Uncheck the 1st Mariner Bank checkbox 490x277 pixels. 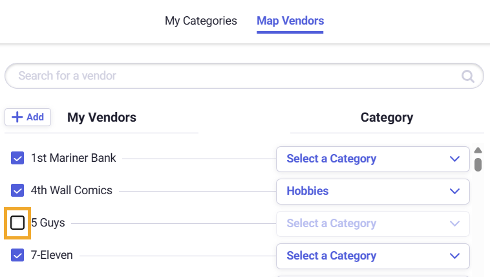pyautogui.click(x=18, y=159)
